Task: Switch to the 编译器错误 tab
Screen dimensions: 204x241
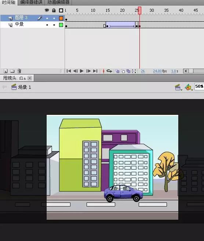Action: click(x=31, y=2)
